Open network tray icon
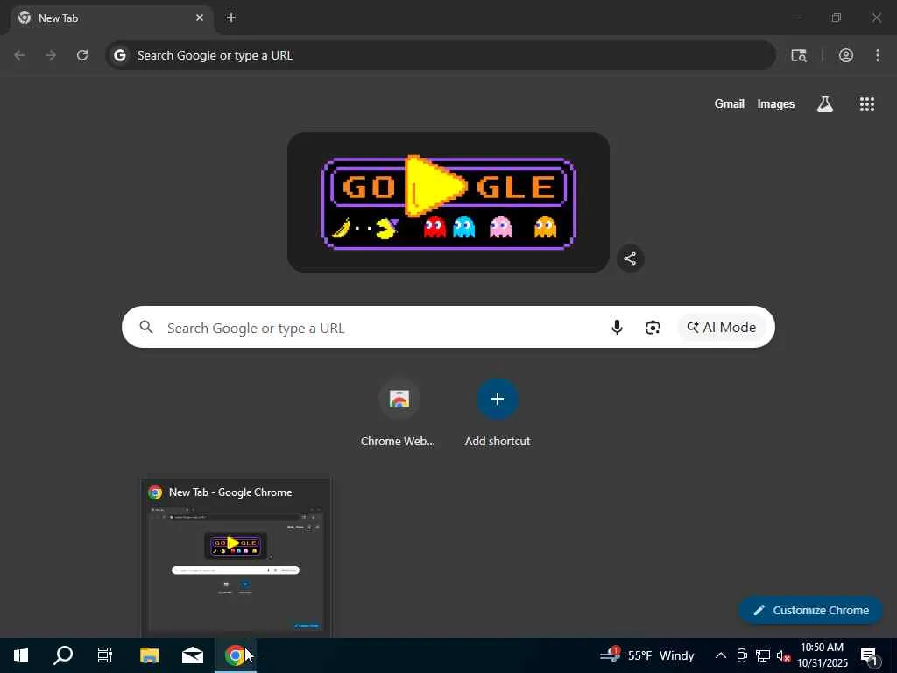This screenshot has height=673, width=897. click(763, 655)
